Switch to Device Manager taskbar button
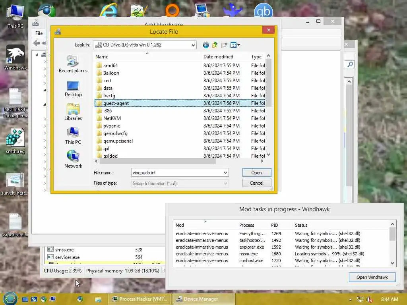Viewport: 407px width, 305px height. coord(204,299)
